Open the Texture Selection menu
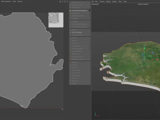 [x=6, y=1]
